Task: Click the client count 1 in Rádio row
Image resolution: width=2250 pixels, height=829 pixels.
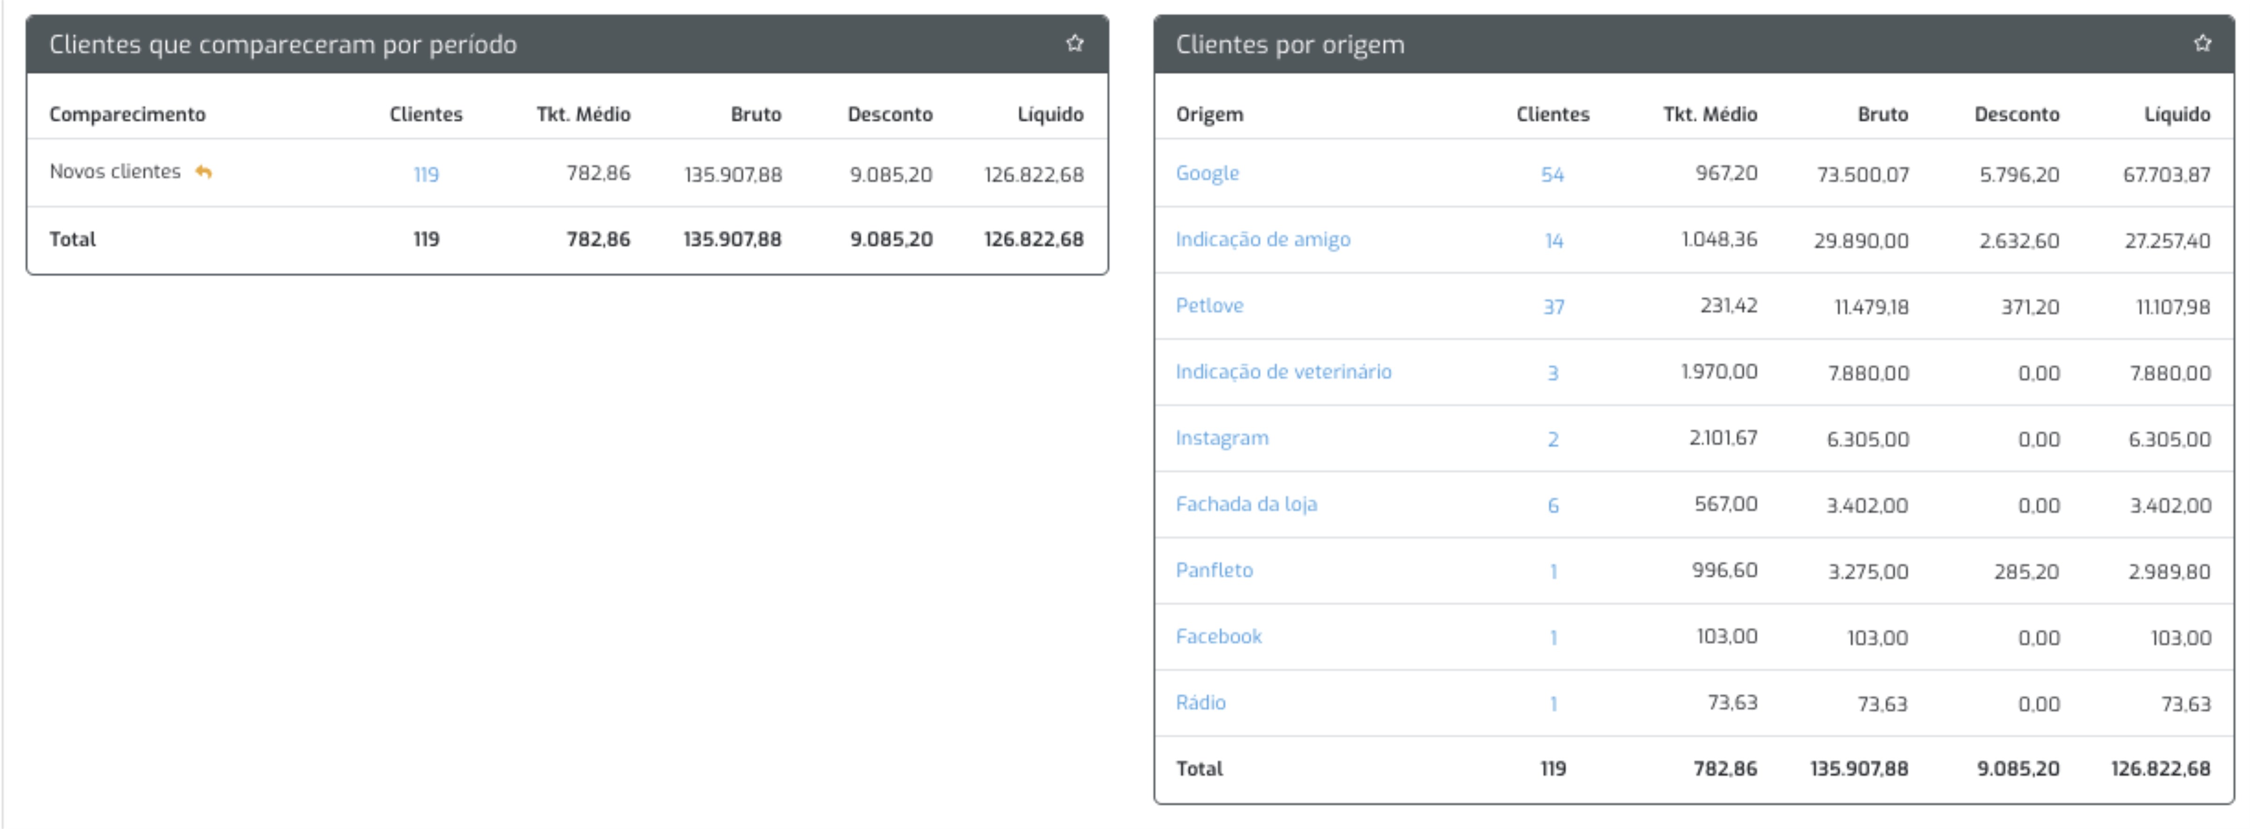Action: (x=1553, y=705)
